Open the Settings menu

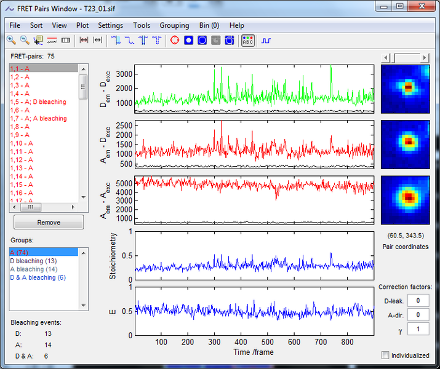tap(110, 25)
